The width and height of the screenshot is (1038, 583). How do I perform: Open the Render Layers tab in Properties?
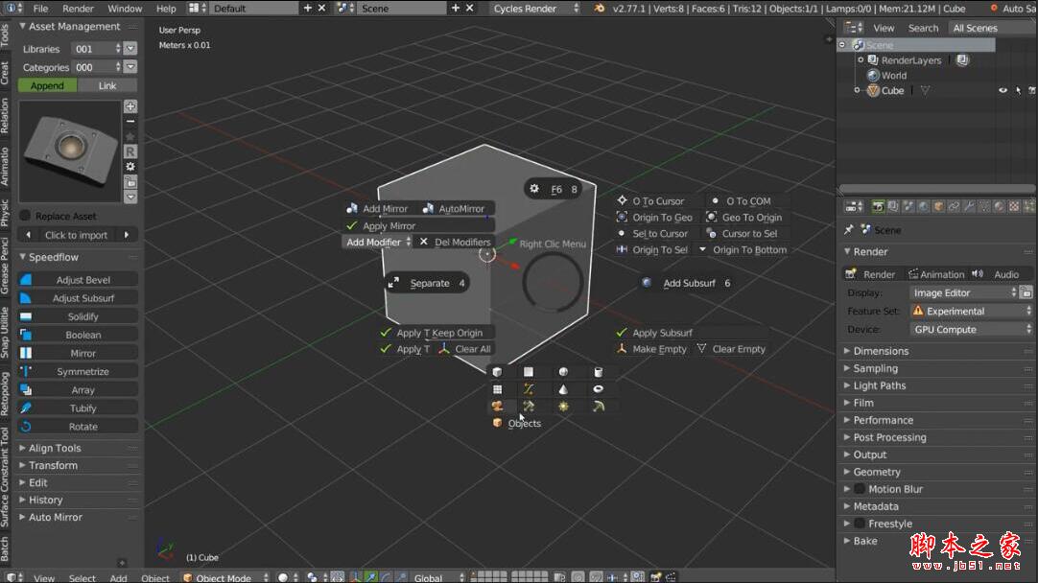coord(893,207)
